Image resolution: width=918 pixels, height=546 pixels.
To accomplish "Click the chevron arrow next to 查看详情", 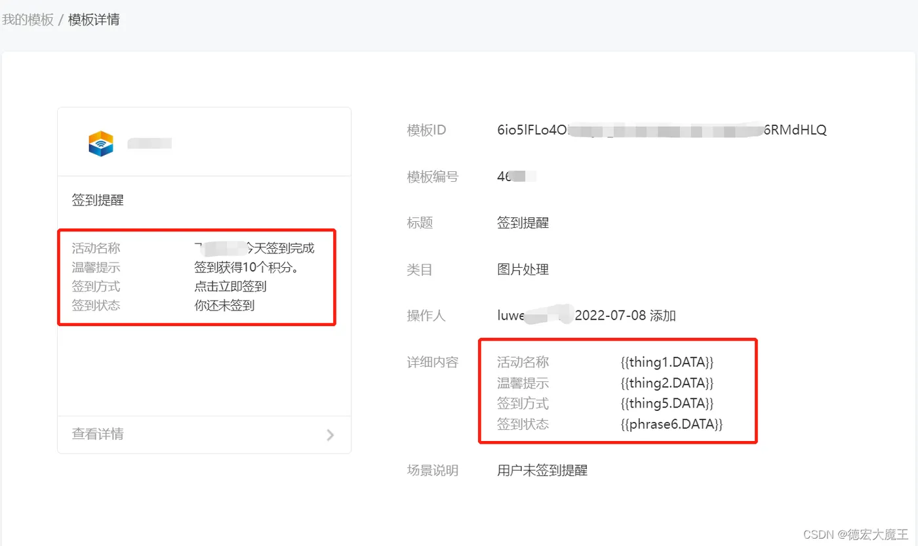I will (x=330, y=434).
